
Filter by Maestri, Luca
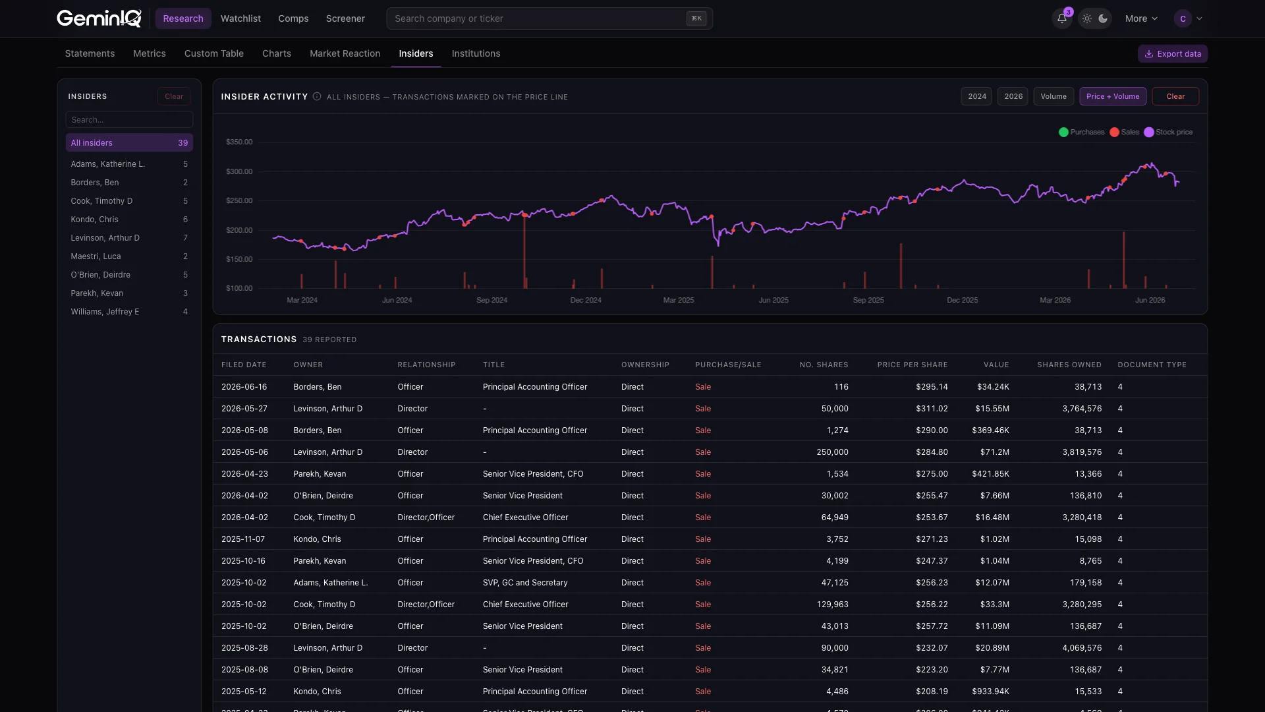(x=129, y=256)
